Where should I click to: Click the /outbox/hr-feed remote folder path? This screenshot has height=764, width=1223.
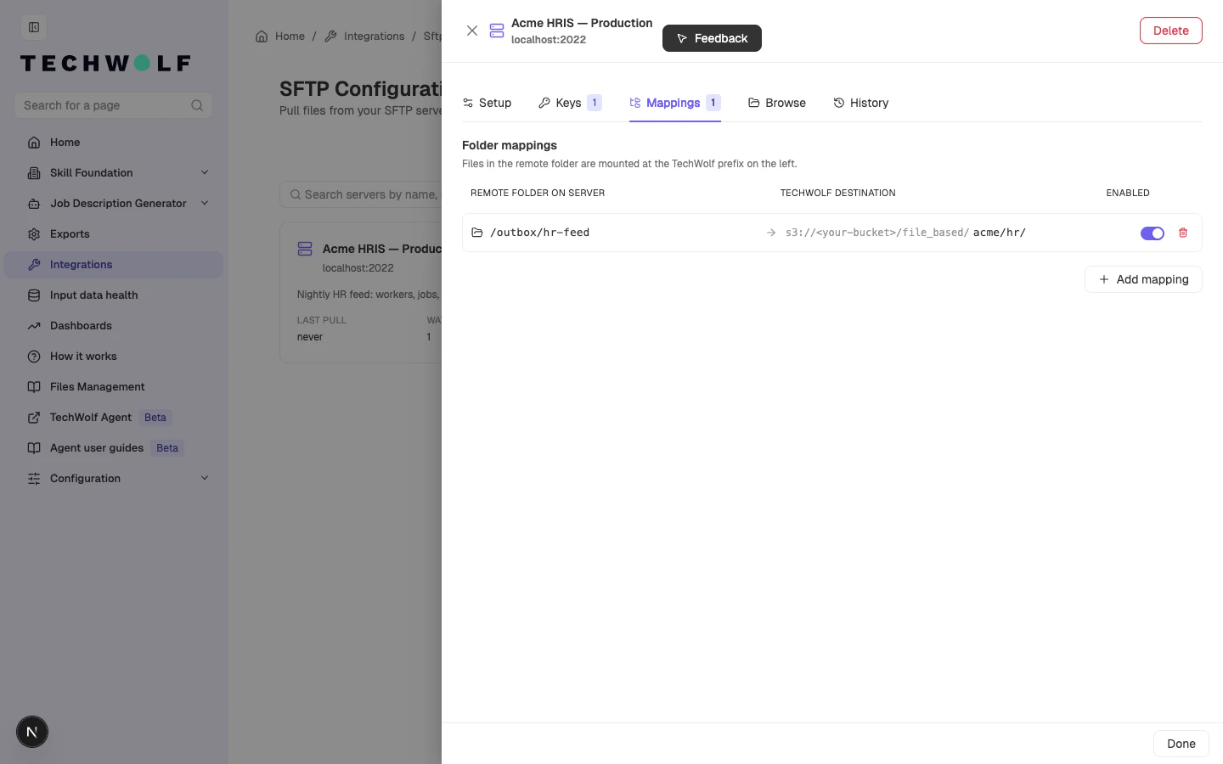tap(539, 233)
